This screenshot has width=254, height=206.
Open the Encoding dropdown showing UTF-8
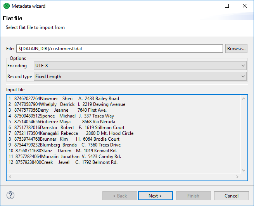tap(140, 66)
